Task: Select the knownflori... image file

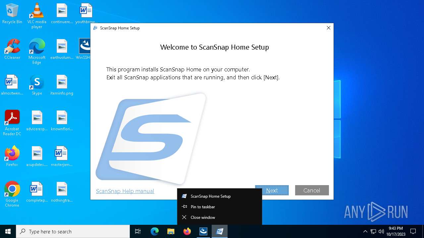Action: pos(62,121)
